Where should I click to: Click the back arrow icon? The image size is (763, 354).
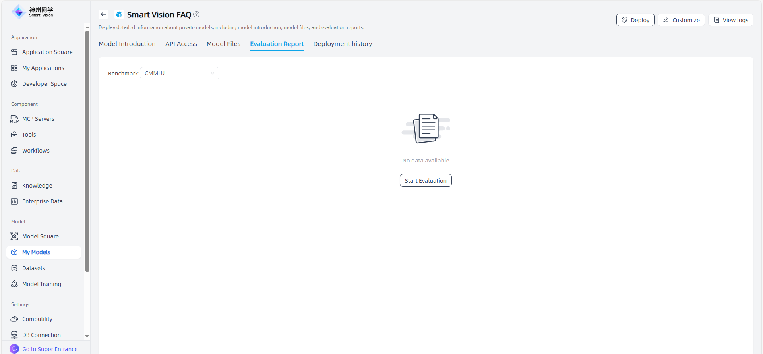click(x=103, y=15)
